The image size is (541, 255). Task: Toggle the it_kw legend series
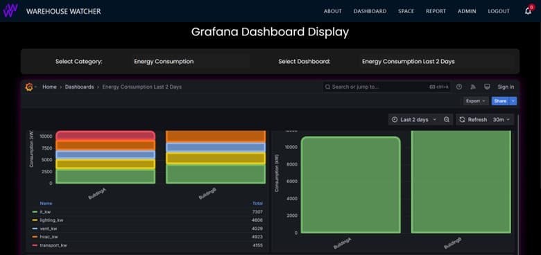click(x=45, y=212)
